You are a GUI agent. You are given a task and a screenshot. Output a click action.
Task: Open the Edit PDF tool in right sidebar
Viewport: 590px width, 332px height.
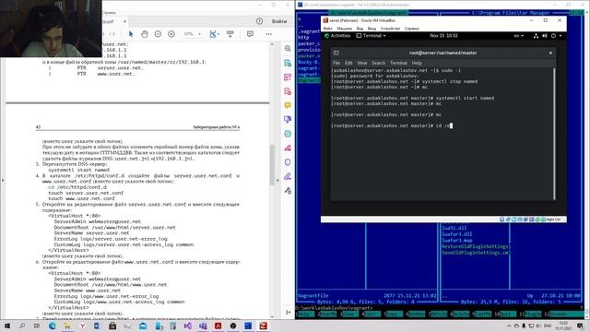(288, 77)
